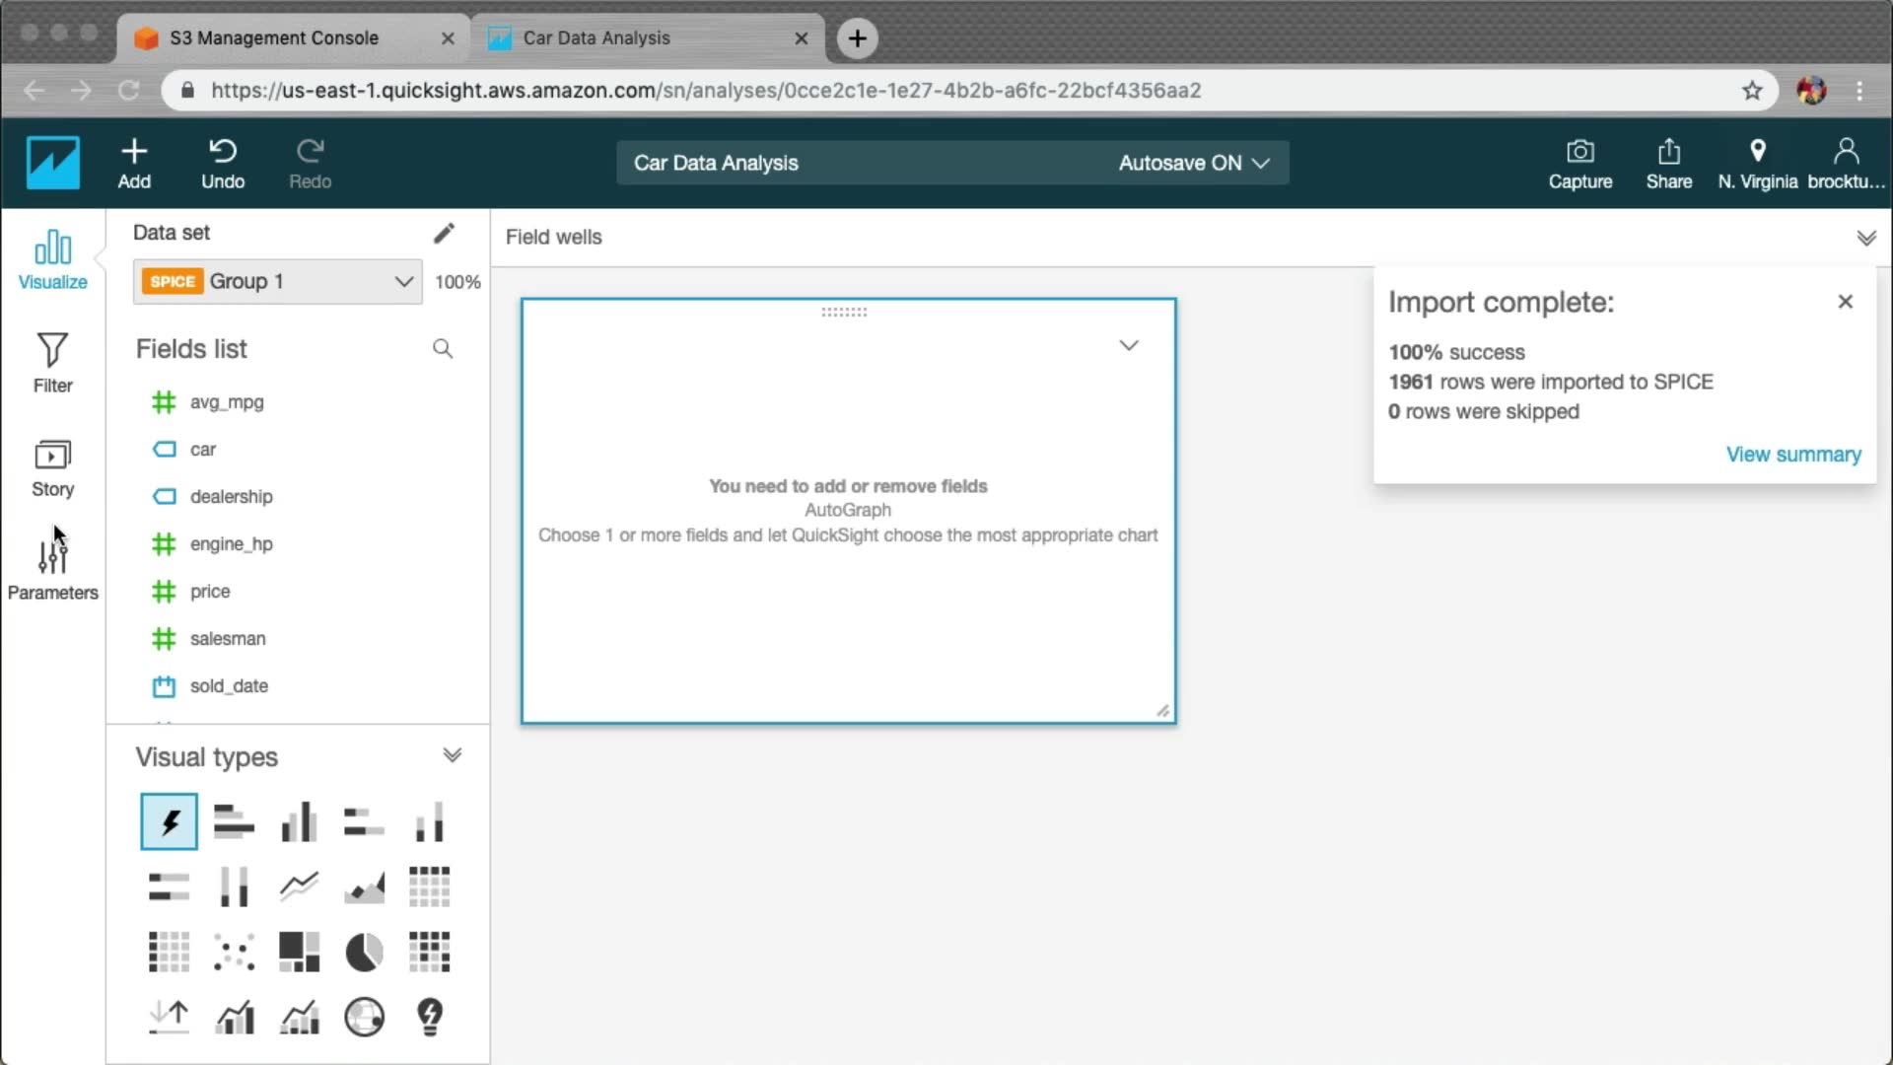Viewport: 1893px width, 1065px height.
Task: Pick the tree map visual type
Action: (x=299, y=953)
